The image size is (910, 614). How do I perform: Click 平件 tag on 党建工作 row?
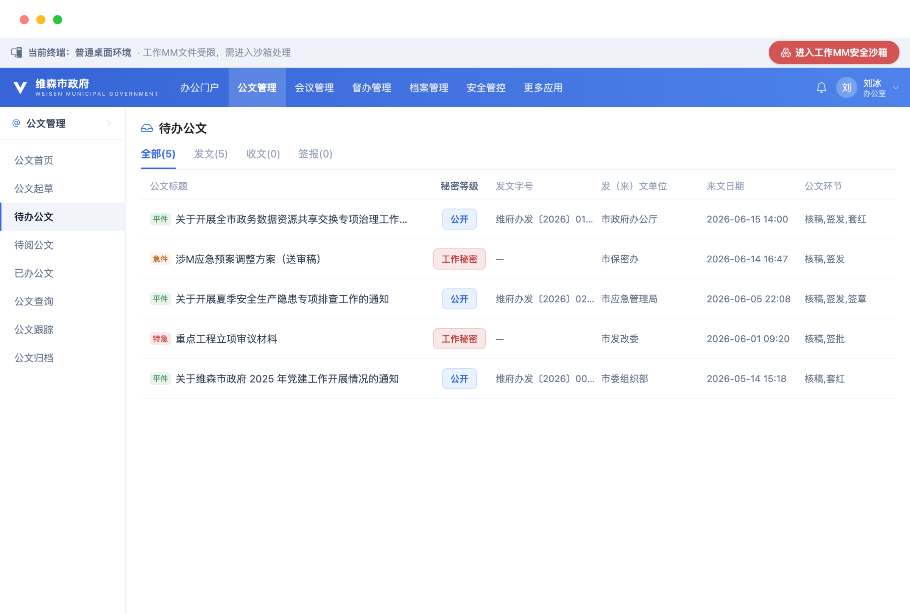(160, 378)
